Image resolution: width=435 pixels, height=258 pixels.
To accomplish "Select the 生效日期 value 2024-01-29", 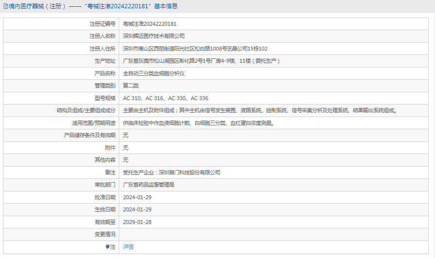I will tap(137, 209).
